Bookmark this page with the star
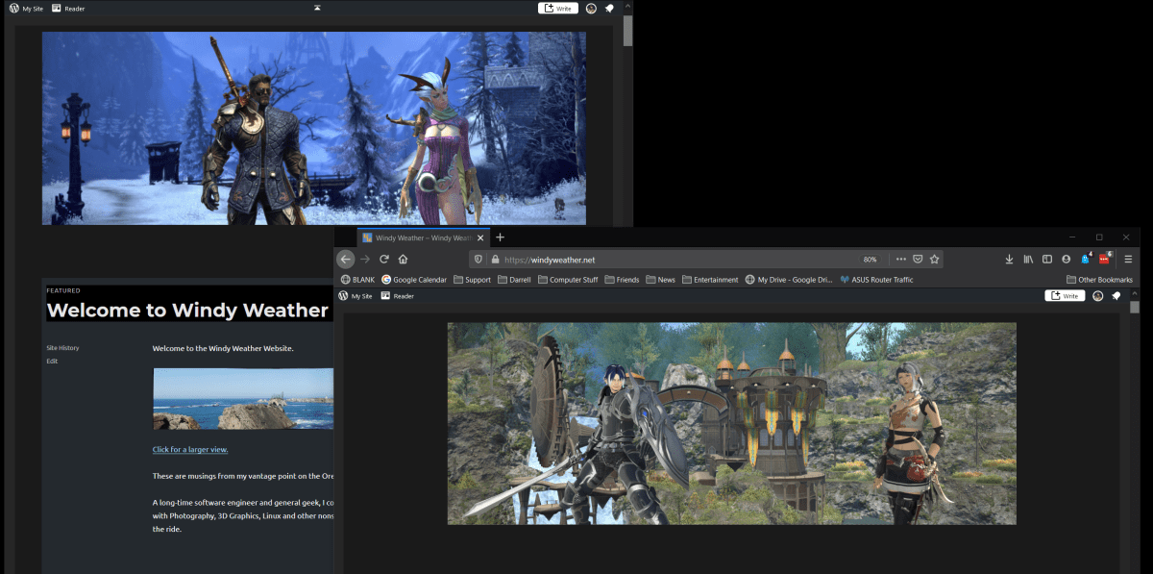The image size is (1153, 574). [934, 259]
